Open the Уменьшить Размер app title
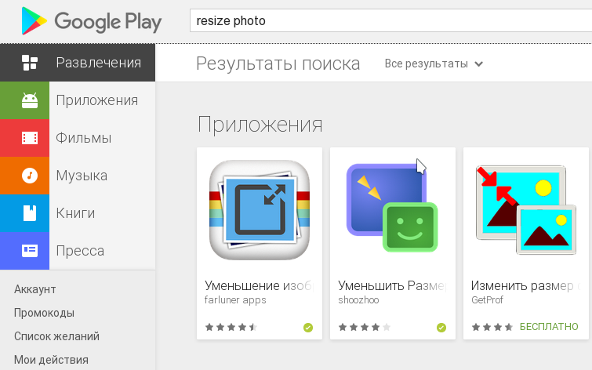 (393, 286)
